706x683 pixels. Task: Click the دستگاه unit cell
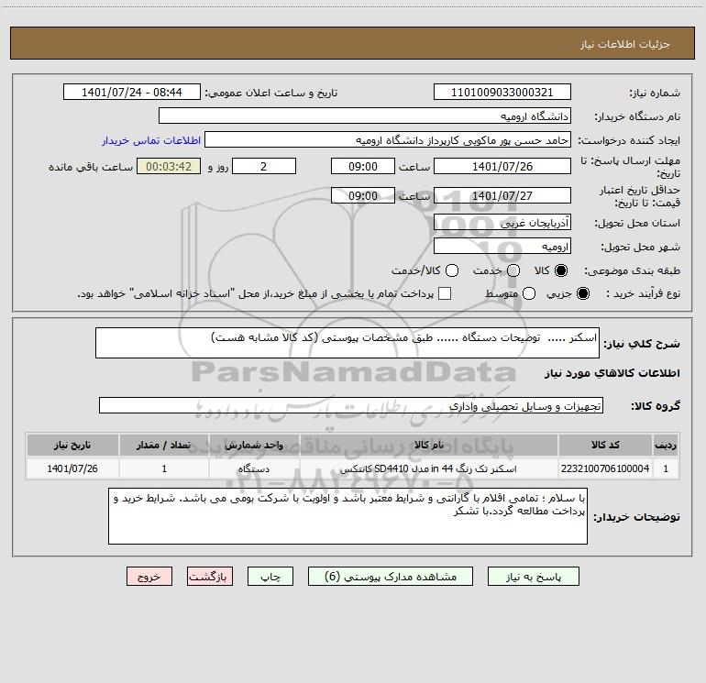[254, 468]
